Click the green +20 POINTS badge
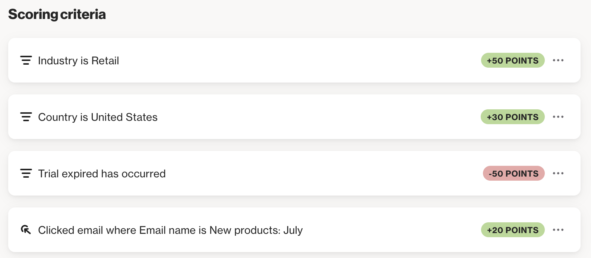591x258 pixels. [513, 230]
